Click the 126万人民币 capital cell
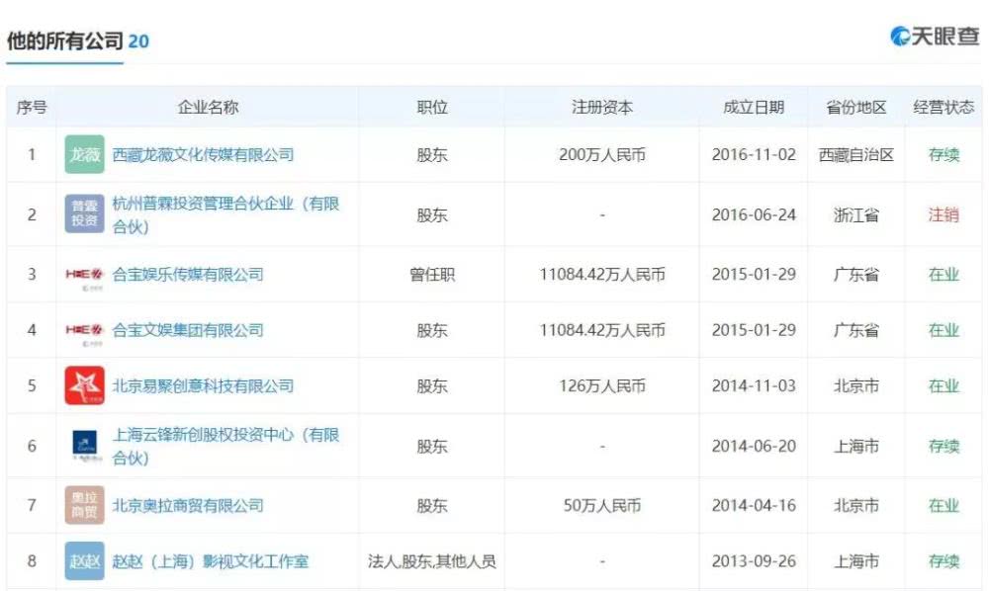 602,385
